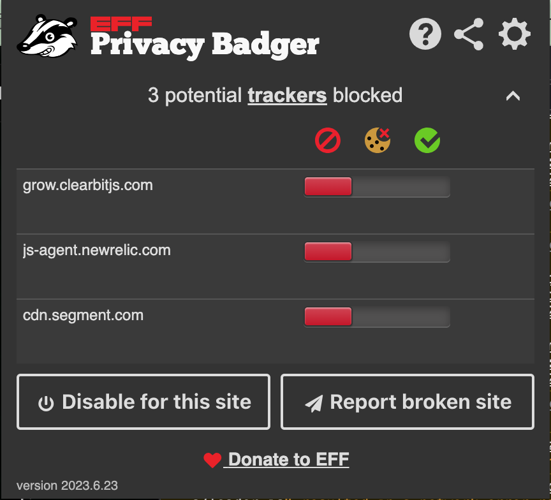551x500 pixels.
Task: Select the green allow checkmark icon
Action: tap(427, 140)
